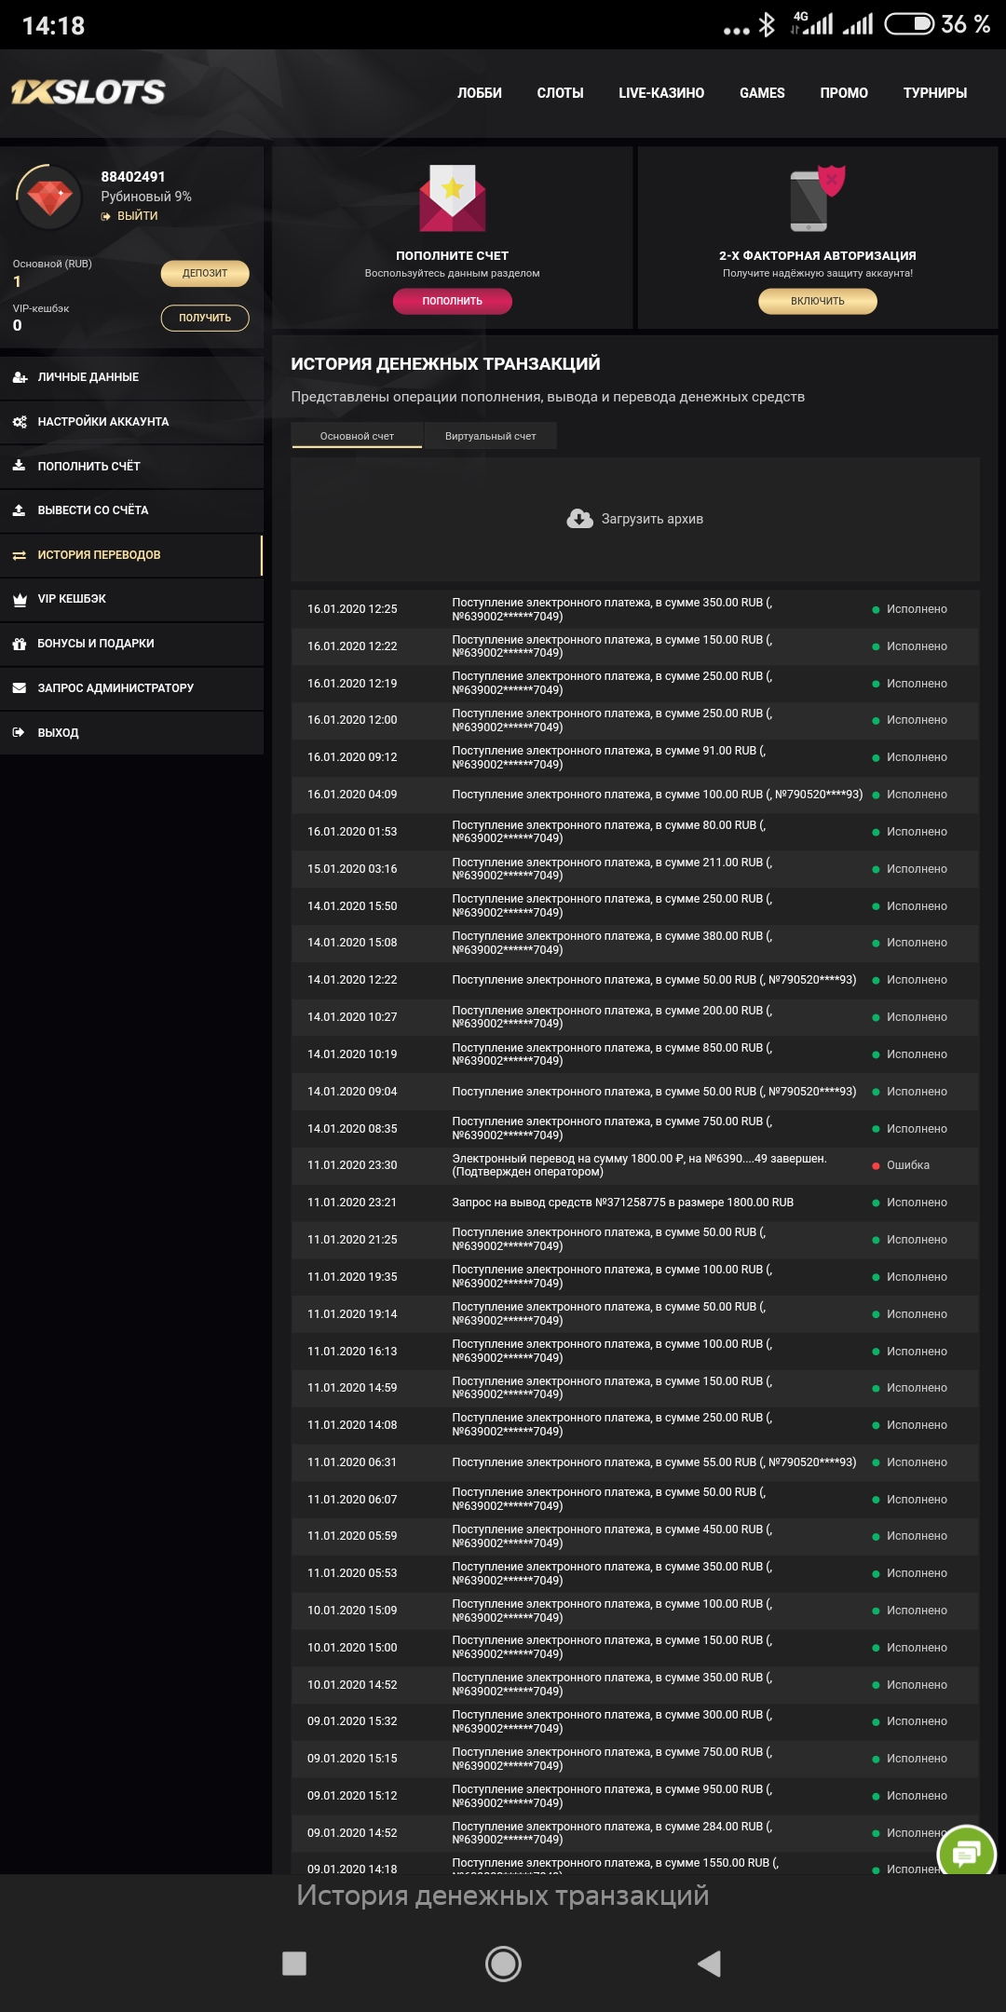Click the ruby gem VIP status icon
The image size is (1006, 2012).
tap(49, 196)
